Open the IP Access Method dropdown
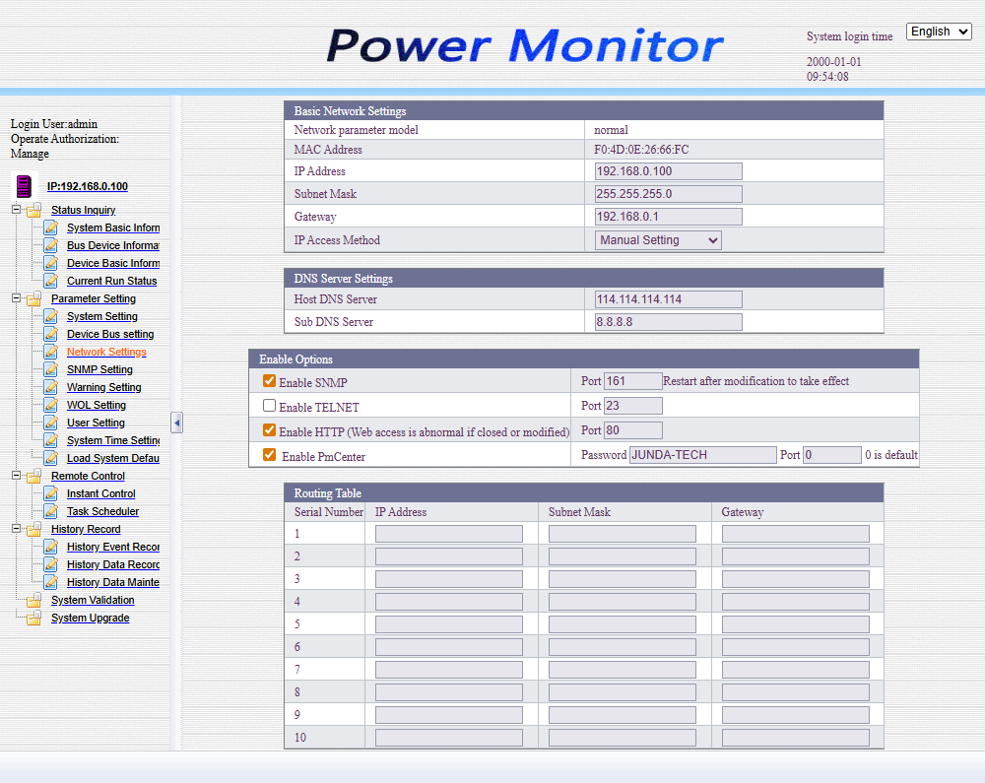The width and height of the screenshot is (985, 783). 658,240
